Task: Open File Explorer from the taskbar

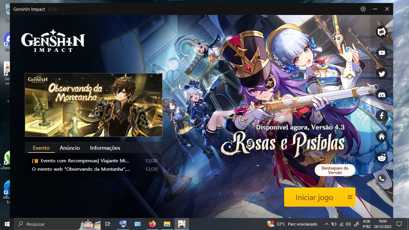Action: click(167, 224)
